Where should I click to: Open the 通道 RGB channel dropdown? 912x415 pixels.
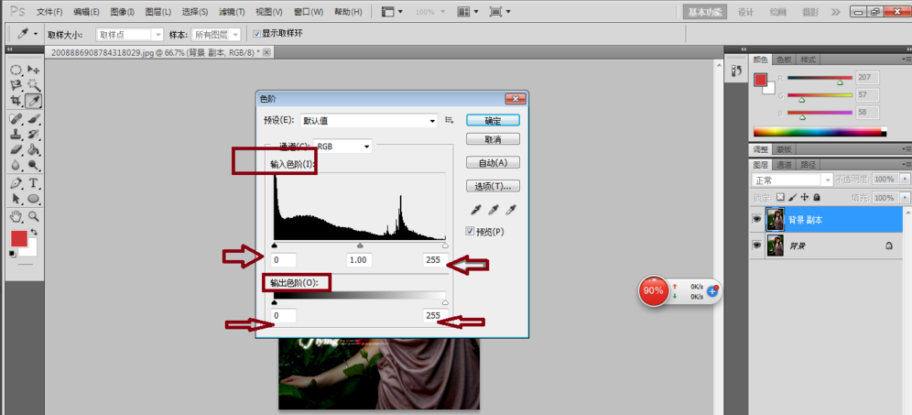pyautogui.click(x=342, y=147)
